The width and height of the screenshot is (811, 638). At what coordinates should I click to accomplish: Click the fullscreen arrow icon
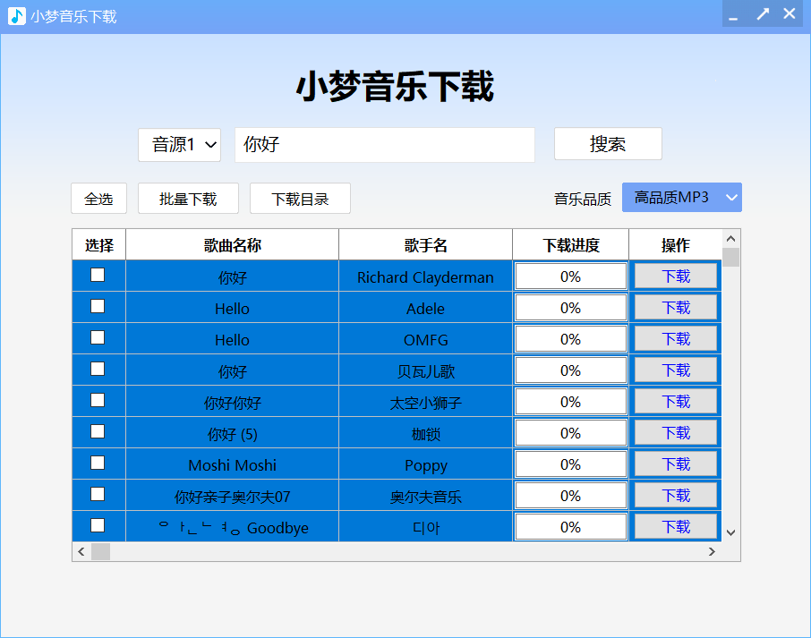762,13
